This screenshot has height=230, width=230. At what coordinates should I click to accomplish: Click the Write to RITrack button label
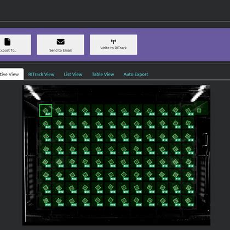pos(113,48)
